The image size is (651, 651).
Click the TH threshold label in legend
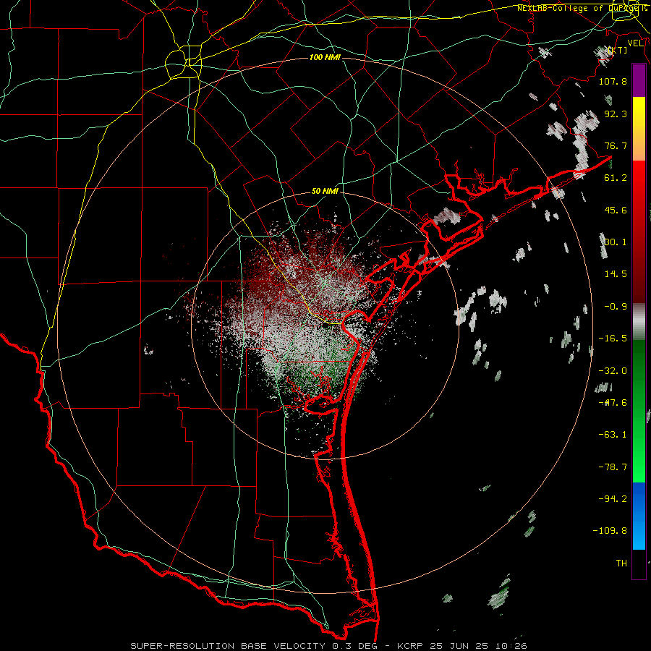621,563
